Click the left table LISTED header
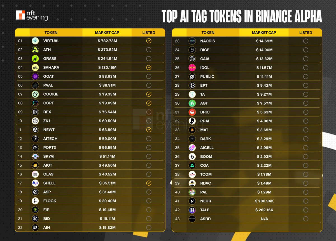The width and height of the screenshot is (336, 241). pyautogui.click(x=149, y=33)
